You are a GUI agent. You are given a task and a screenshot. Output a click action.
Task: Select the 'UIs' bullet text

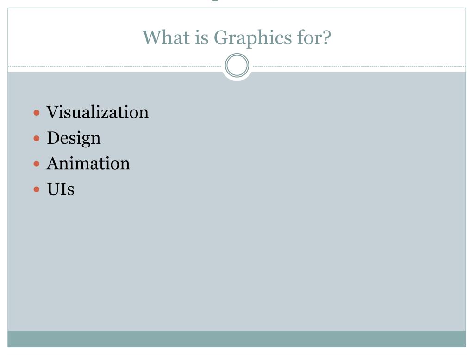coord(61,189)
